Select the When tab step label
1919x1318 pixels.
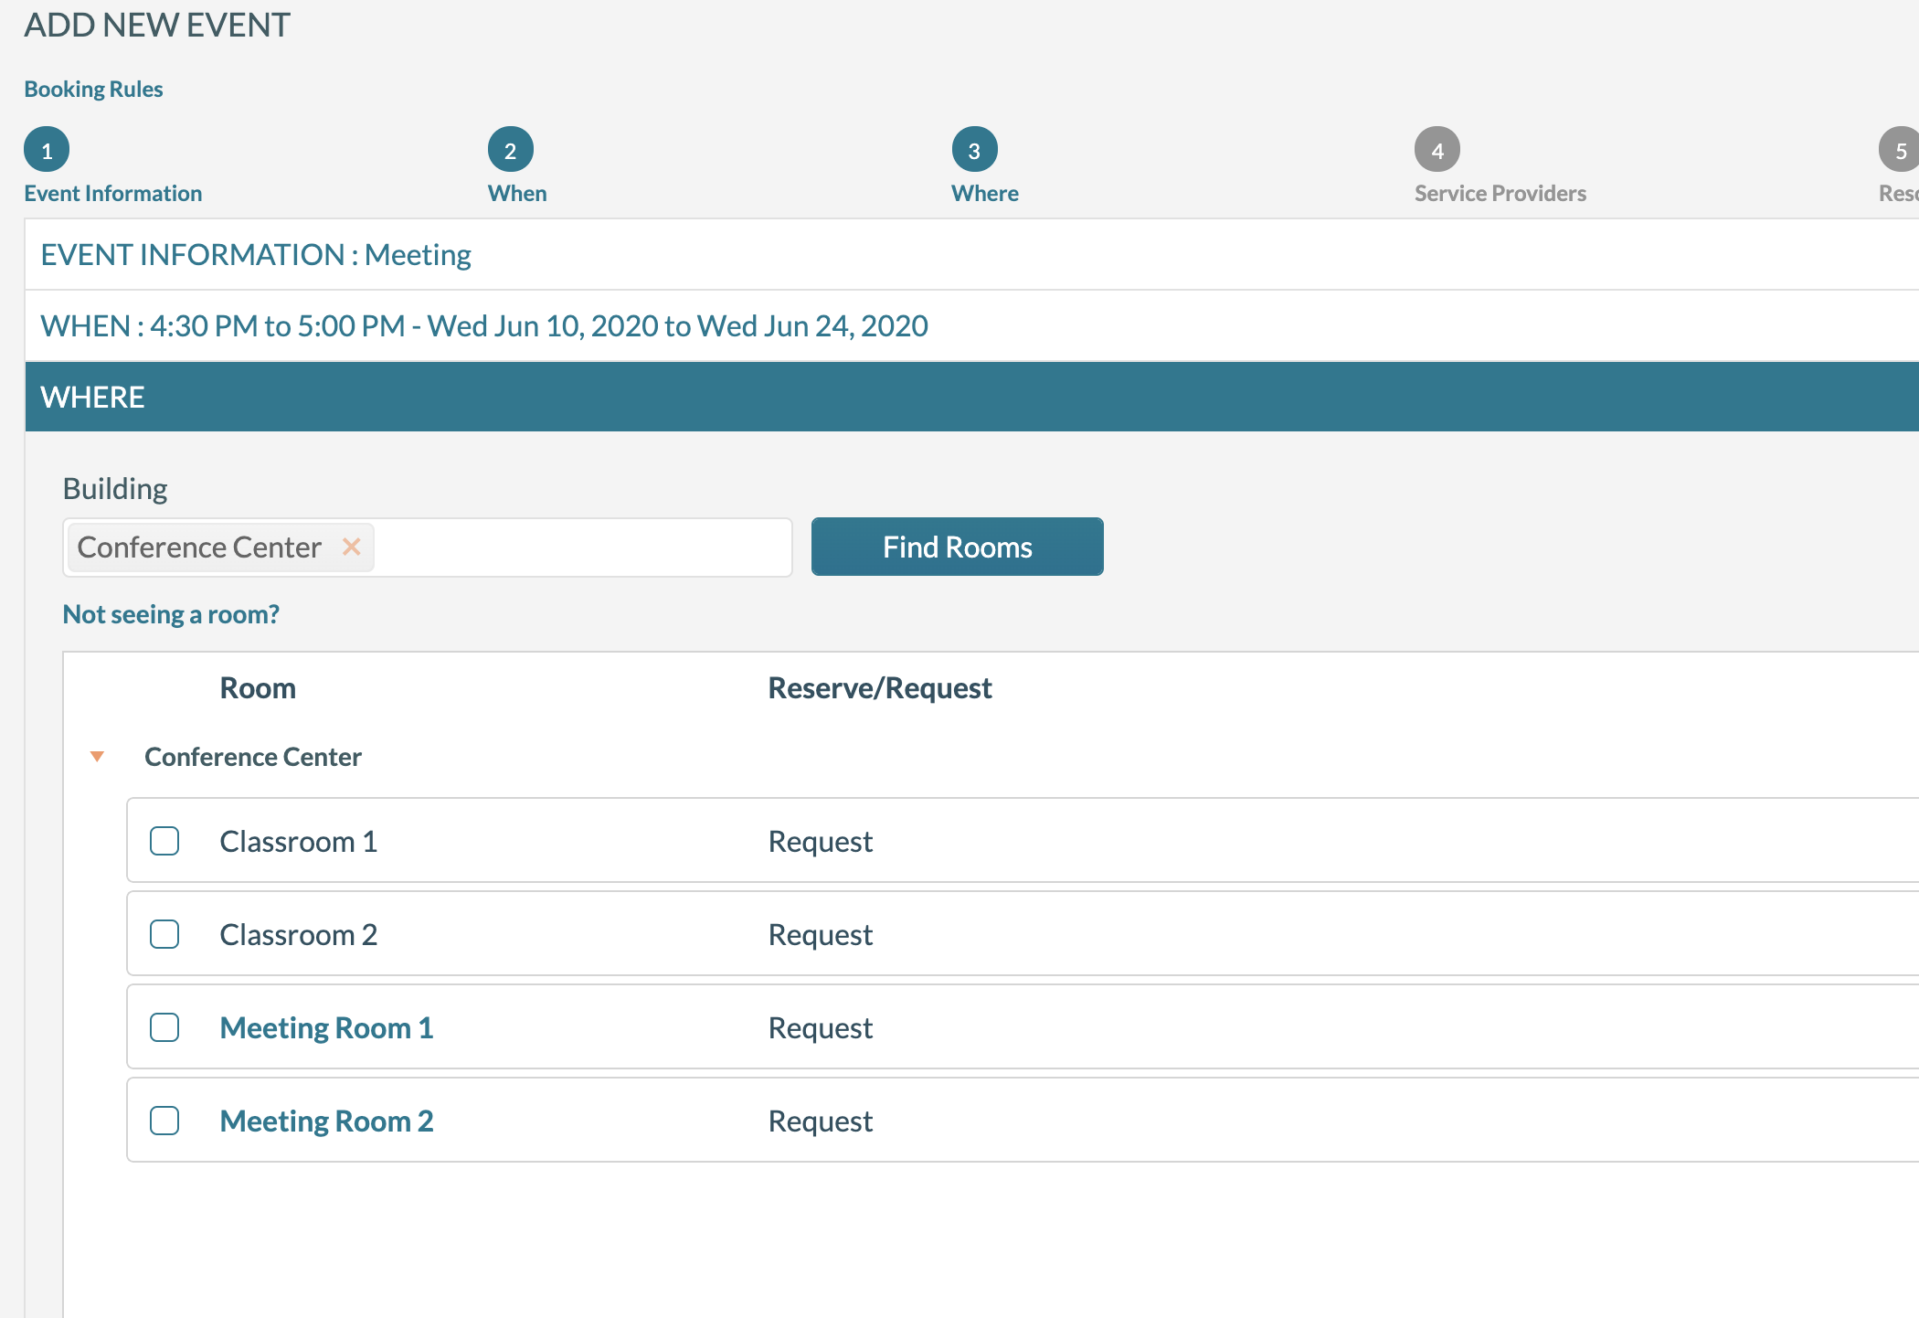coord(514,191)
